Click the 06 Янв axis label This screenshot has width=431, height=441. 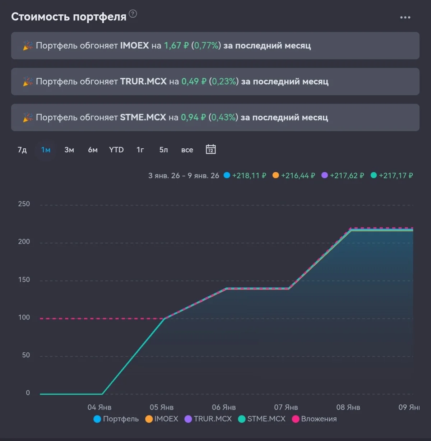[224, 407]
